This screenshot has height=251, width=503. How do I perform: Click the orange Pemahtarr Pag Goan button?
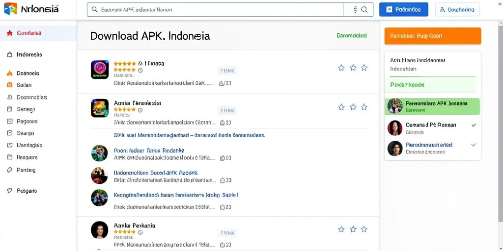click(433, 36)
